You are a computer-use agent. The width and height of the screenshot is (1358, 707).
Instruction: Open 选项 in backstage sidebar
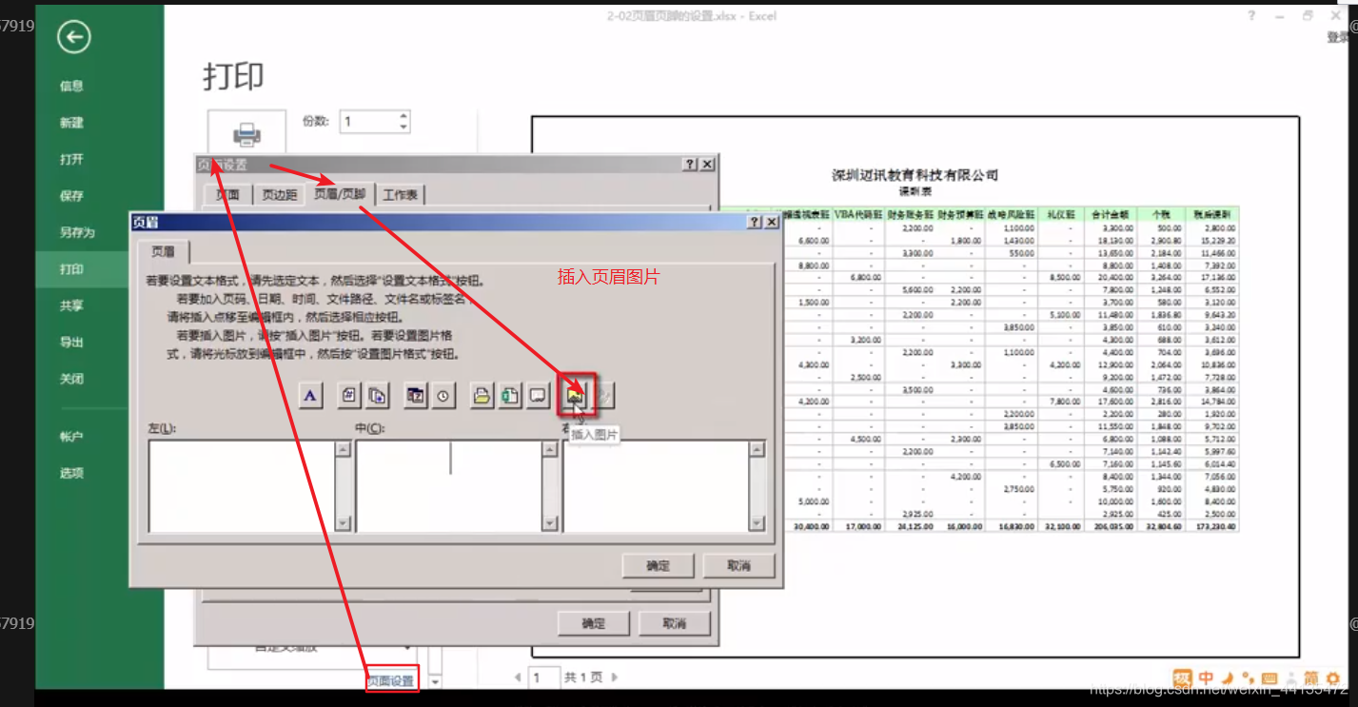coord(71,473)
